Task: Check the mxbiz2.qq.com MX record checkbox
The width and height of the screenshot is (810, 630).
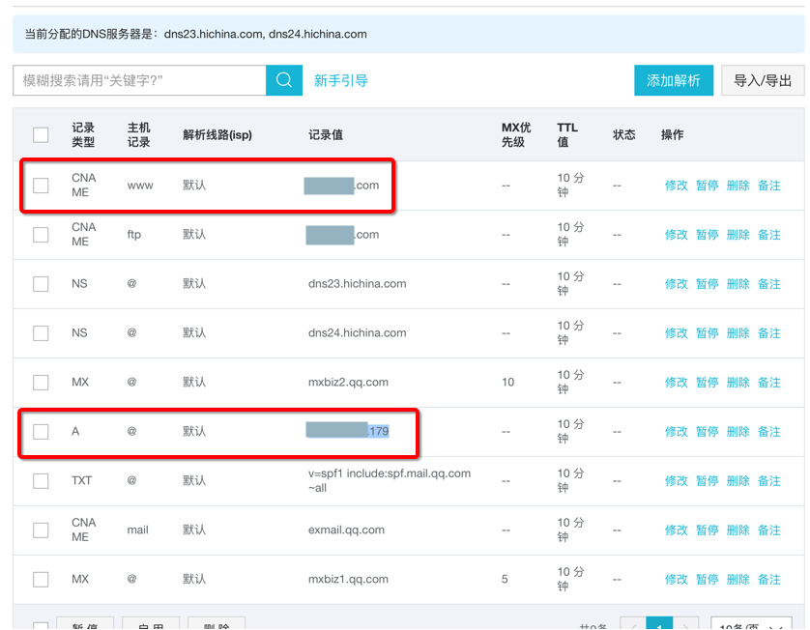Action: coord(41,382)
